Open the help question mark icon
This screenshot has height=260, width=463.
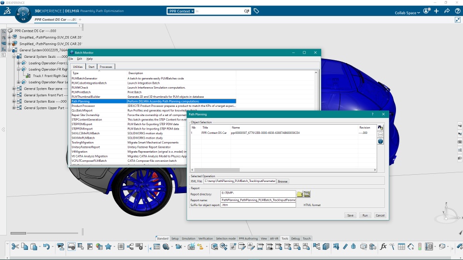[457, 11]
